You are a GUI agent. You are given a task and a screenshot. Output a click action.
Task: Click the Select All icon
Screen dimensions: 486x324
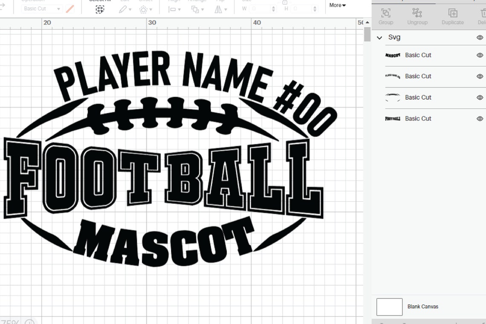coord(100,9)
